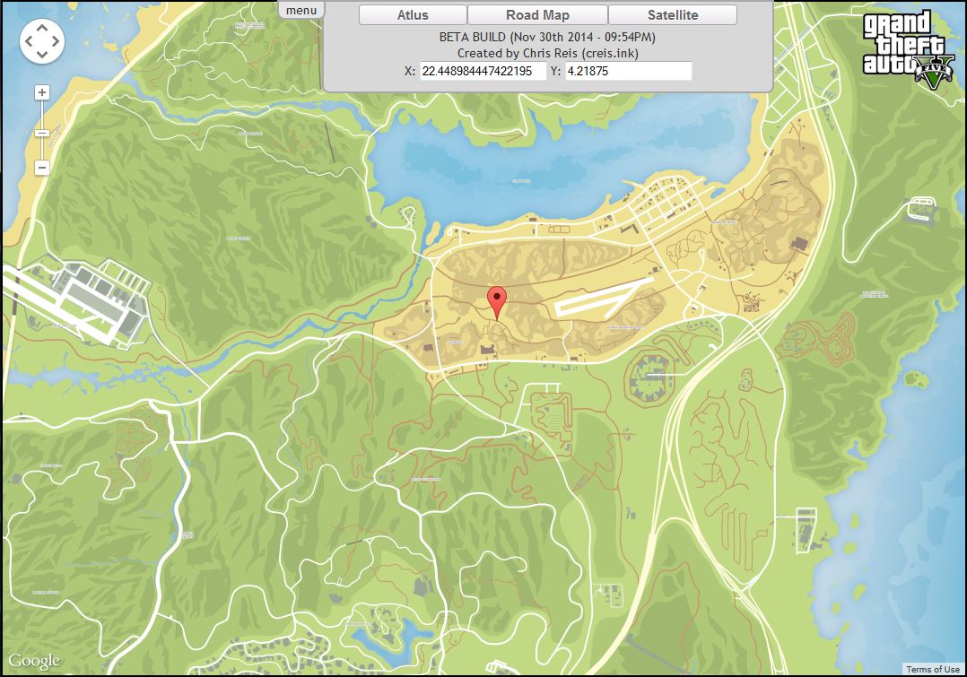Pan the map up with the arrow
Image resolution: width=967 pixels, height=677 pixels.
tap(42, 28)
